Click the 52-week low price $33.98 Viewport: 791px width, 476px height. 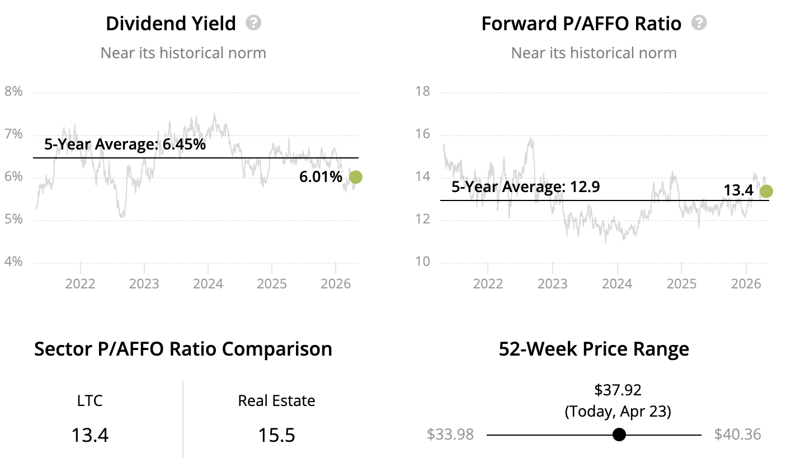[450, 435]
